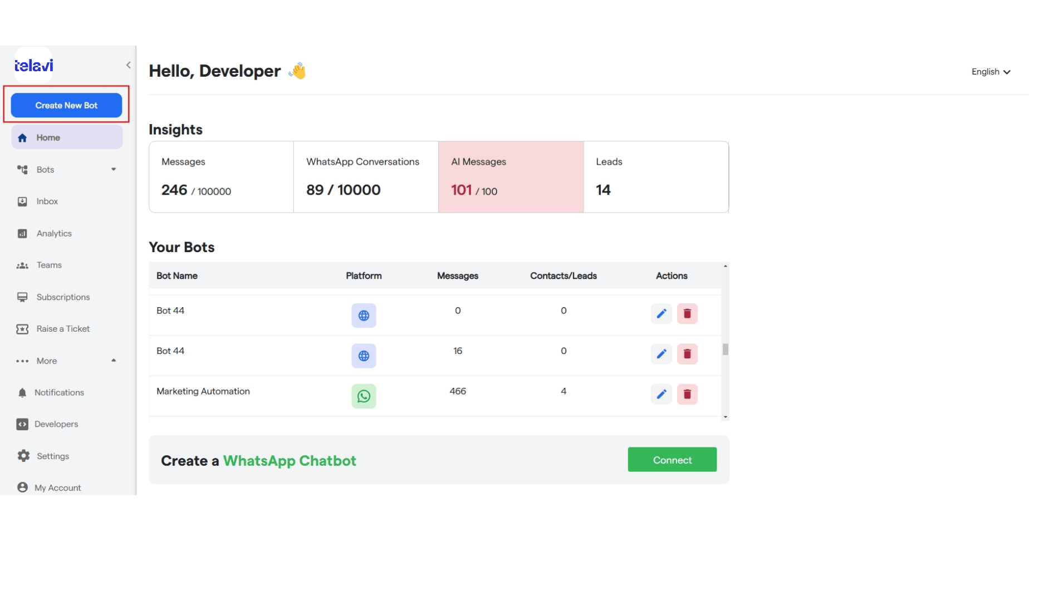Click the 466 messages value
This screenshot has height=601, width=1039.
458,391
